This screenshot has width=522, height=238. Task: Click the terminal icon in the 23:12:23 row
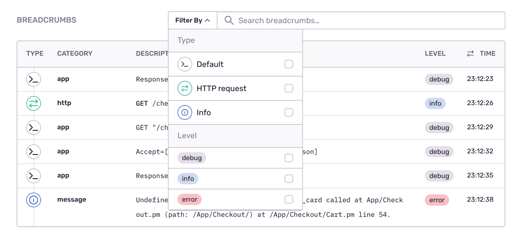click(x=33, y=79)
